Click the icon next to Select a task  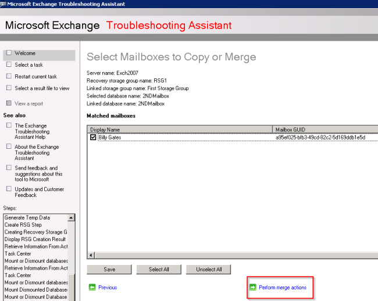tap(9, 64)
